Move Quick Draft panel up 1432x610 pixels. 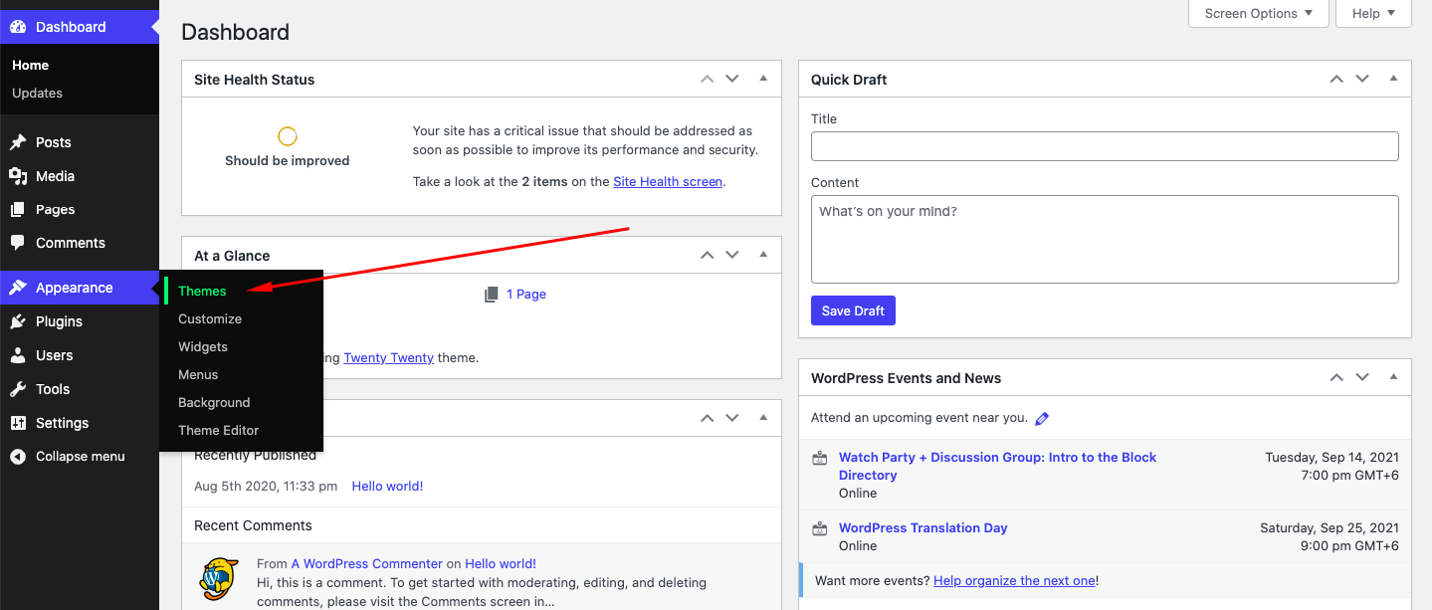tap(1336, 79)
